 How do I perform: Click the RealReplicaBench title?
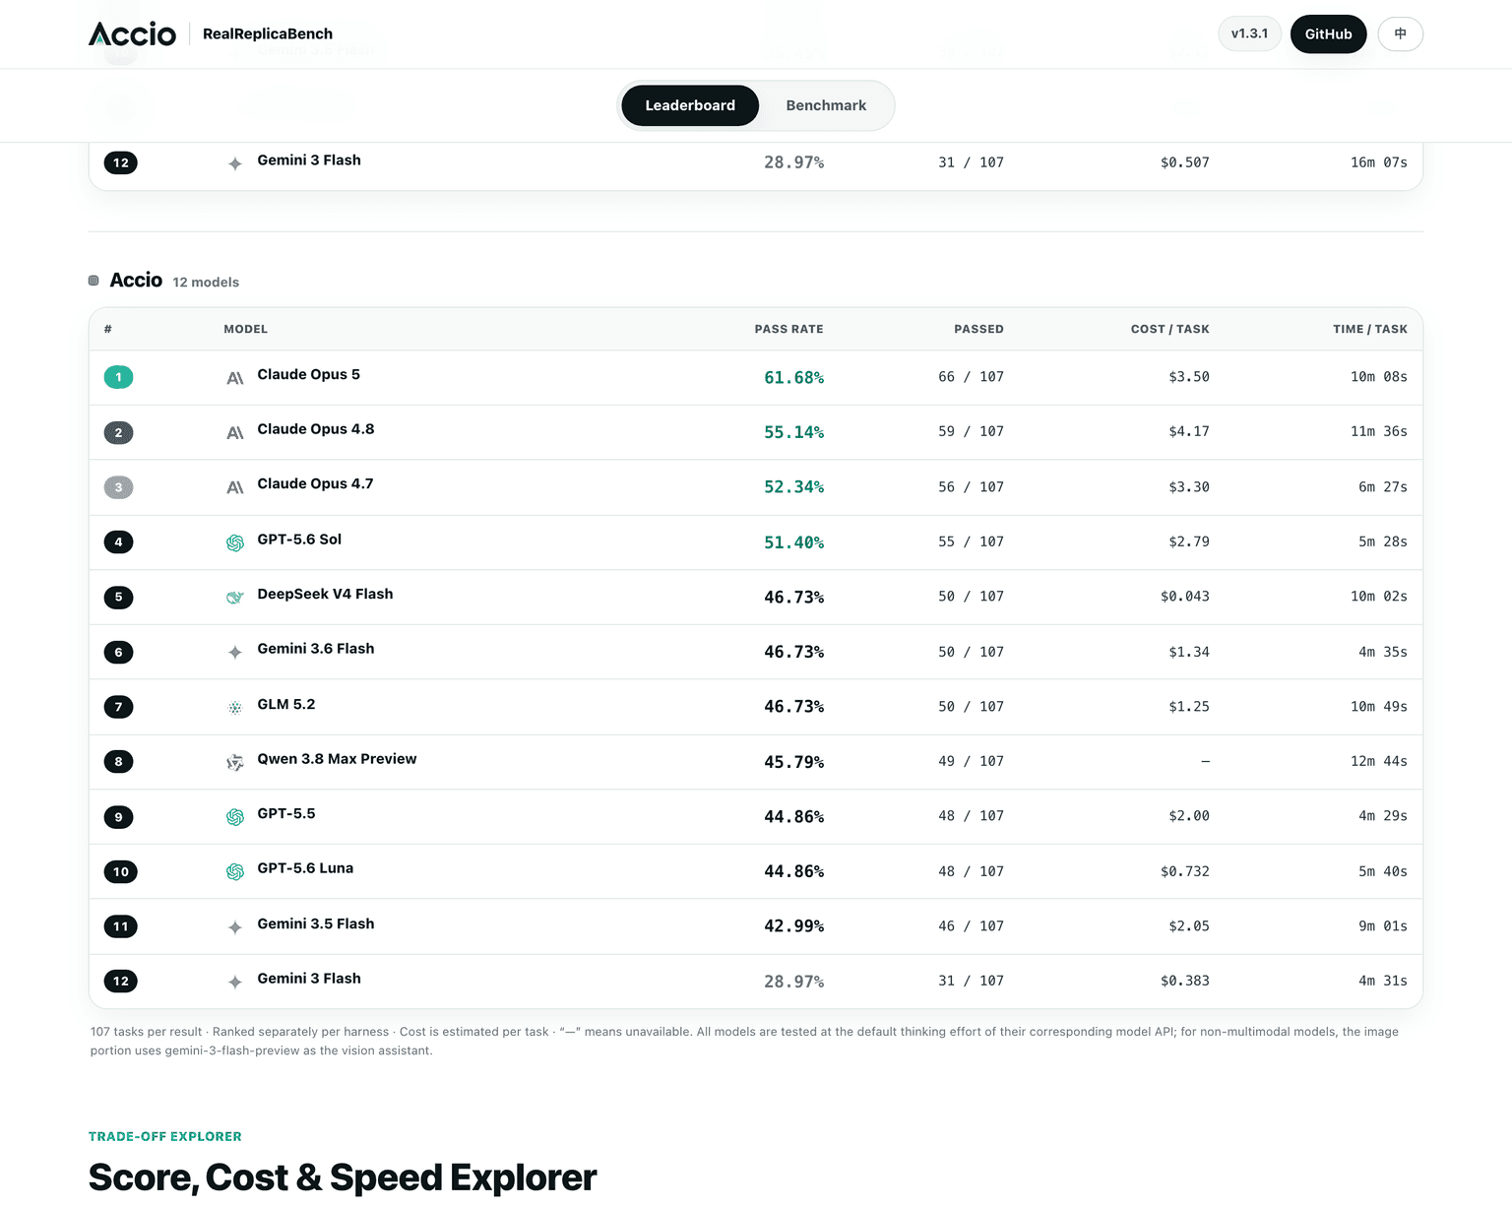(268, 33)
